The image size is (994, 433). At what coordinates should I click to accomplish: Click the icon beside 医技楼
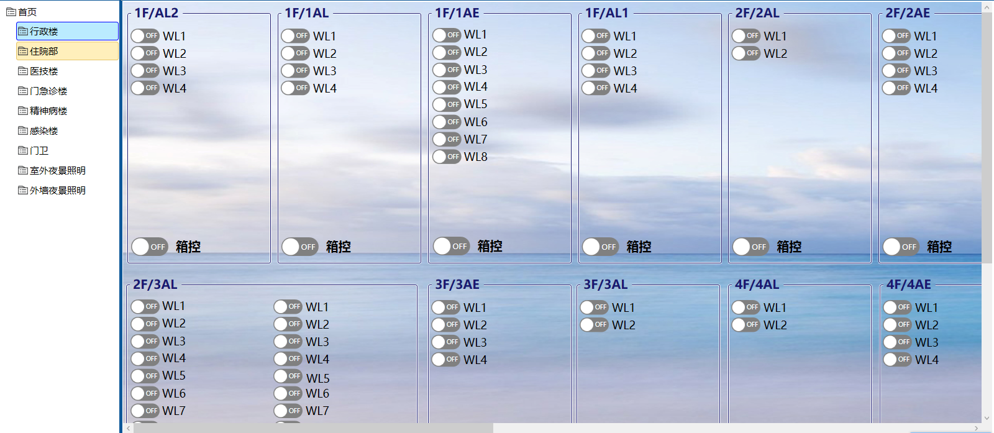[23, 71]
